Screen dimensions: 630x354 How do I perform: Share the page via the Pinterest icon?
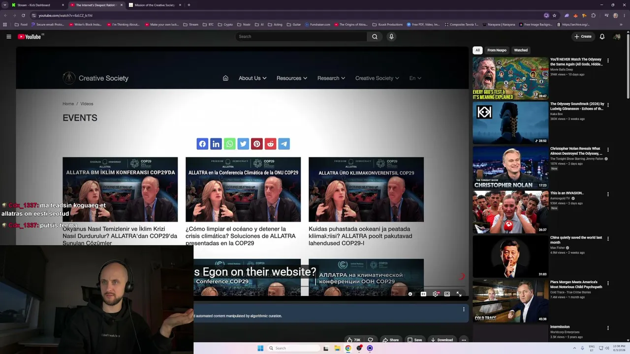pyautogui.click(x=257, y=144)
